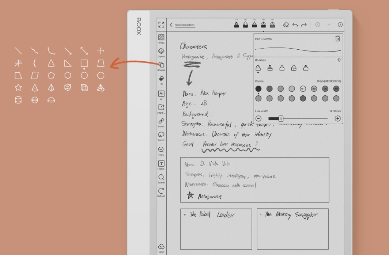Undo the last stroke
This screenshot has width=389, height=255.
(295, 24)
